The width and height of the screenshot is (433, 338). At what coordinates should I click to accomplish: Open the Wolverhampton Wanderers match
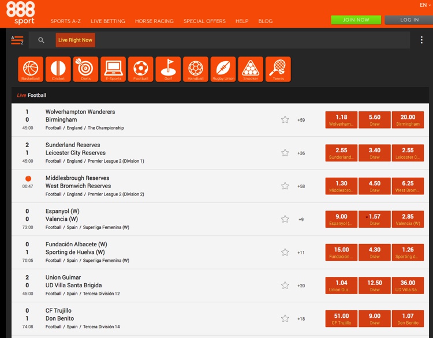[80, 112]
